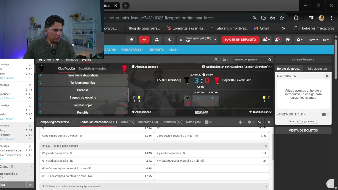
Task: Click the magnifier in the match search box
Action: pyautogui.click(x=270, y=60)
